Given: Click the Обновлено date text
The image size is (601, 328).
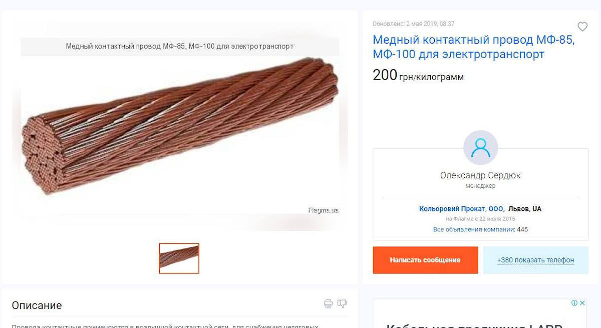Looking at the screenshot, I should (414, 24).
